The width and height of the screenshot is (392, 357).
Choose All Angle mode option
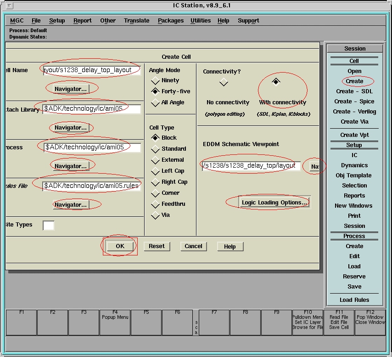pyautogui.click(x=155, y=102)
